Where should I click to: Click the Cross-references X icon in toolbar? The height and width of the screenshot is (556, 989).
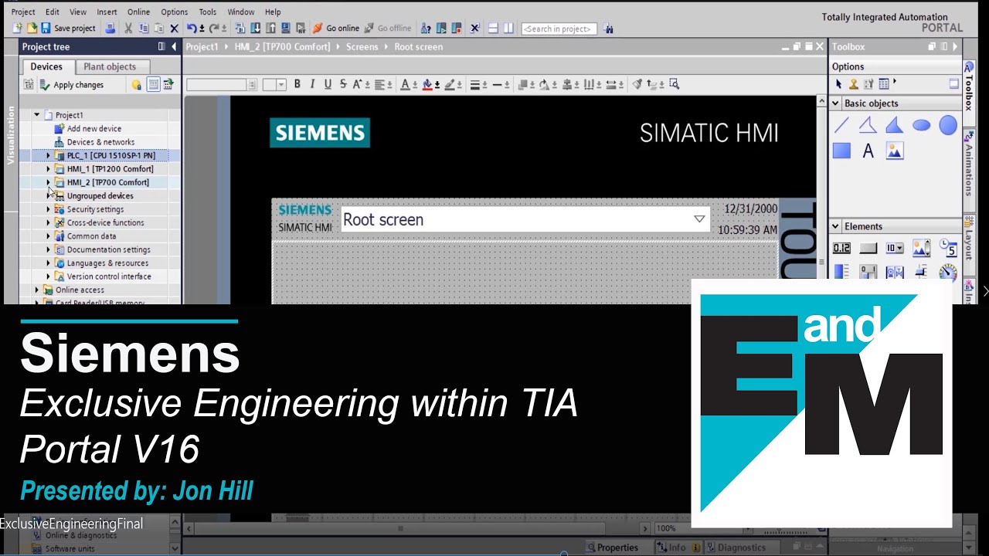(x=474, y=29)
